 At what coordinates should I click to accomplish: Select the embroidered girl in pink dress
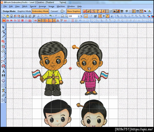(x=90, y=68)
